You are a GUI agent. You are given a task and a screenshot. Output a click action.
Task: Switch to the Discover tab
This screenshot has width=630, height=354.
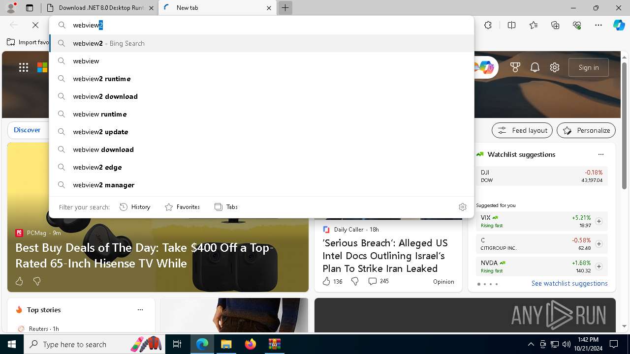(27, 130)
